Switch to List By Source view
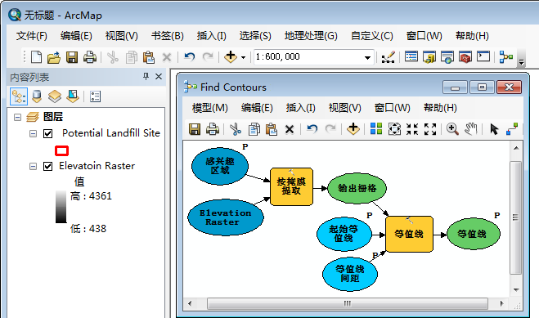The width and height of the screenshot is (539, 318). click(37, 96)
